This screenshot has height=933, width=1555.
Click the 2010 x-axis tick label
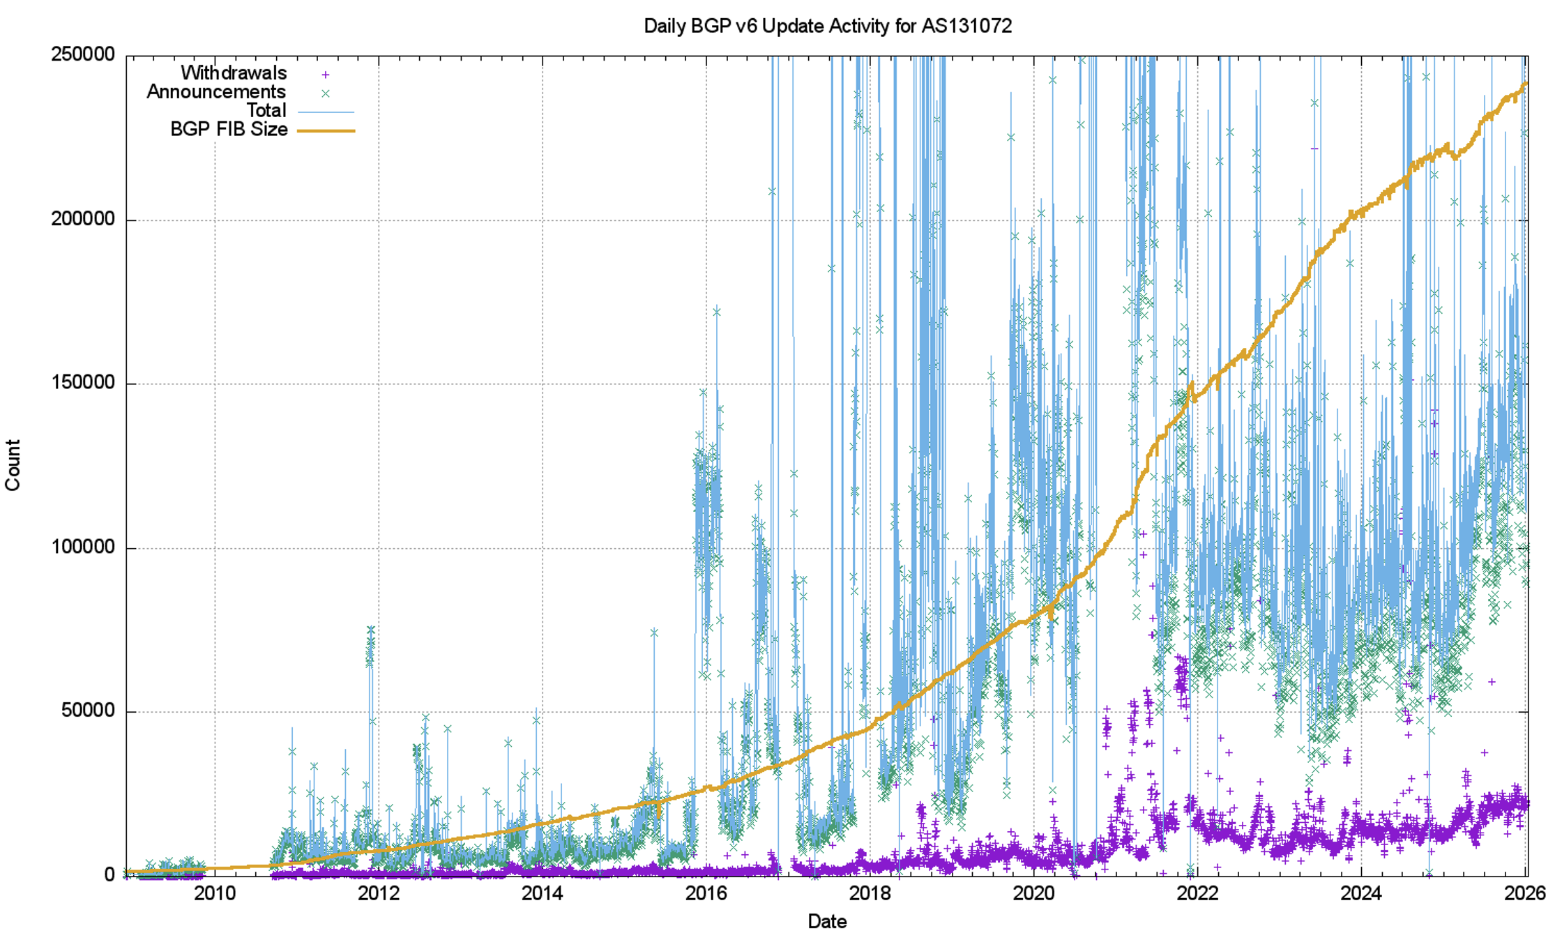214,893
